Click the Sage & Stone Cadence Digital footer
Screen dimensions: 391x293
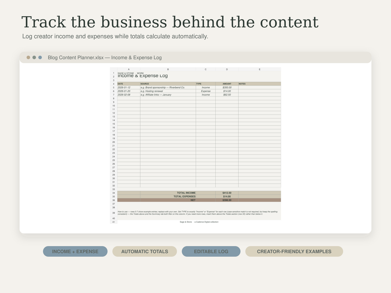pyautogui.click(x=199, y=222)
